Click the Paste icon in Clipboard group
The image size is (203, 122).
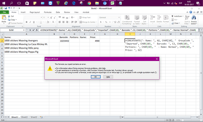(4, 18)
